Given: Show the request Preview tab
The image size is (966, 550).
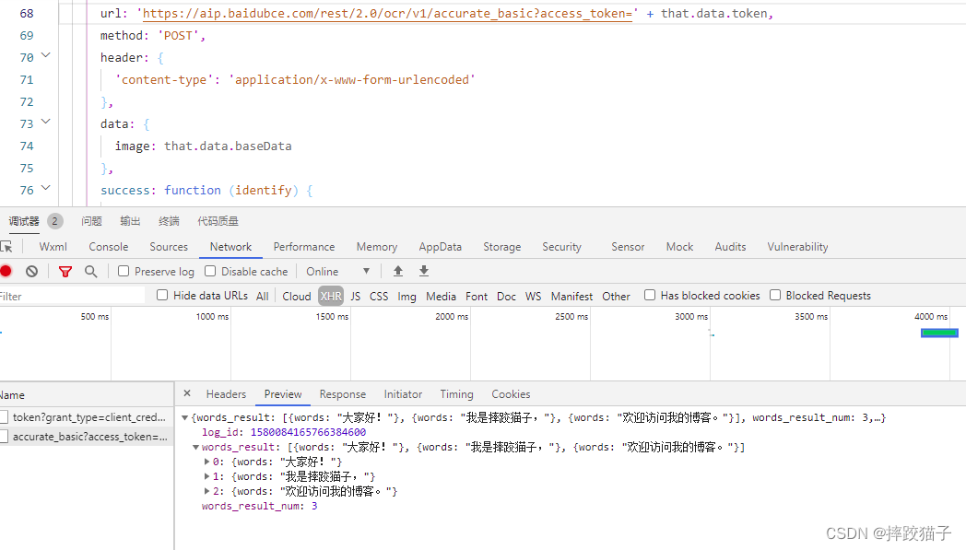Looking at the screenshot, I should (x=283, y=394).
